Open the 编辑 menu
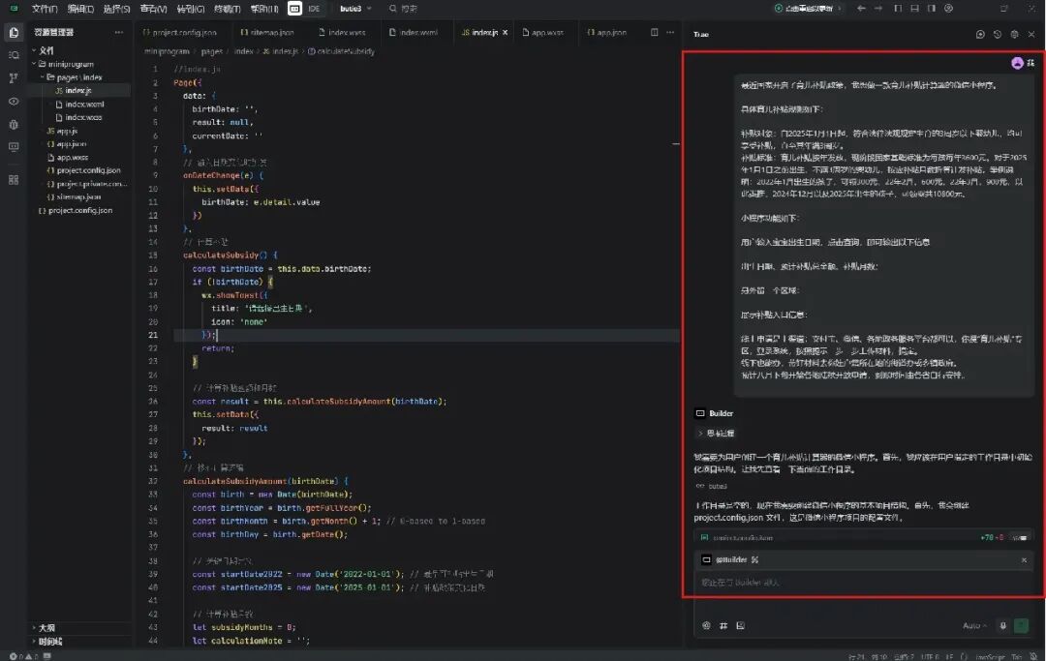This screenshot has height=661, width=1046. 80,9
